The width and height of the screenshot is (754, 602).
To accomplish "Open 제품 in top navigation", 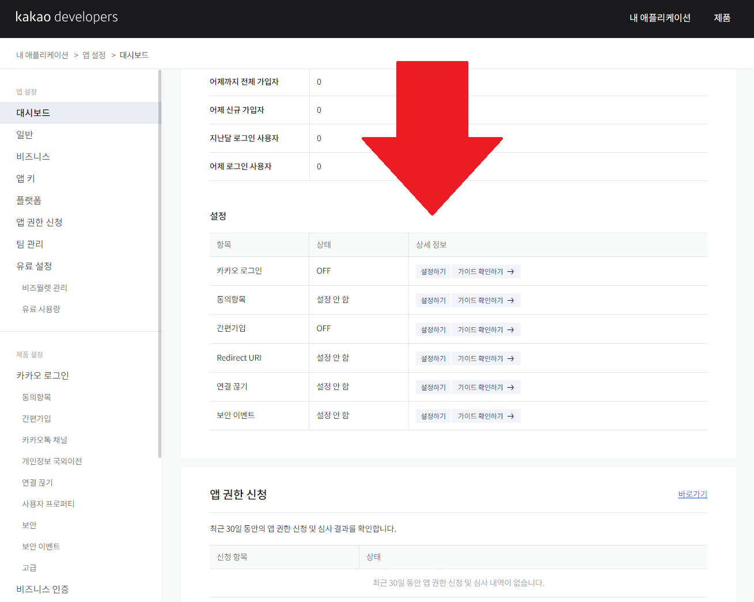I will [x=722, y=18].
